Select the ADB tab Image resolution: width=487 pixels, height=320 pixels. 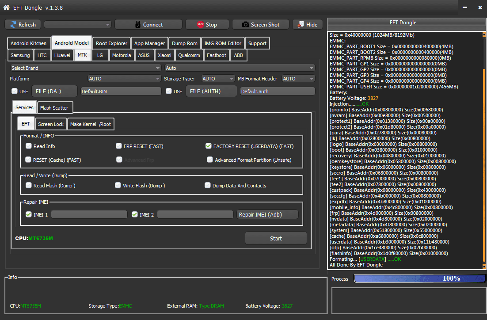click(x=238, y=55)
